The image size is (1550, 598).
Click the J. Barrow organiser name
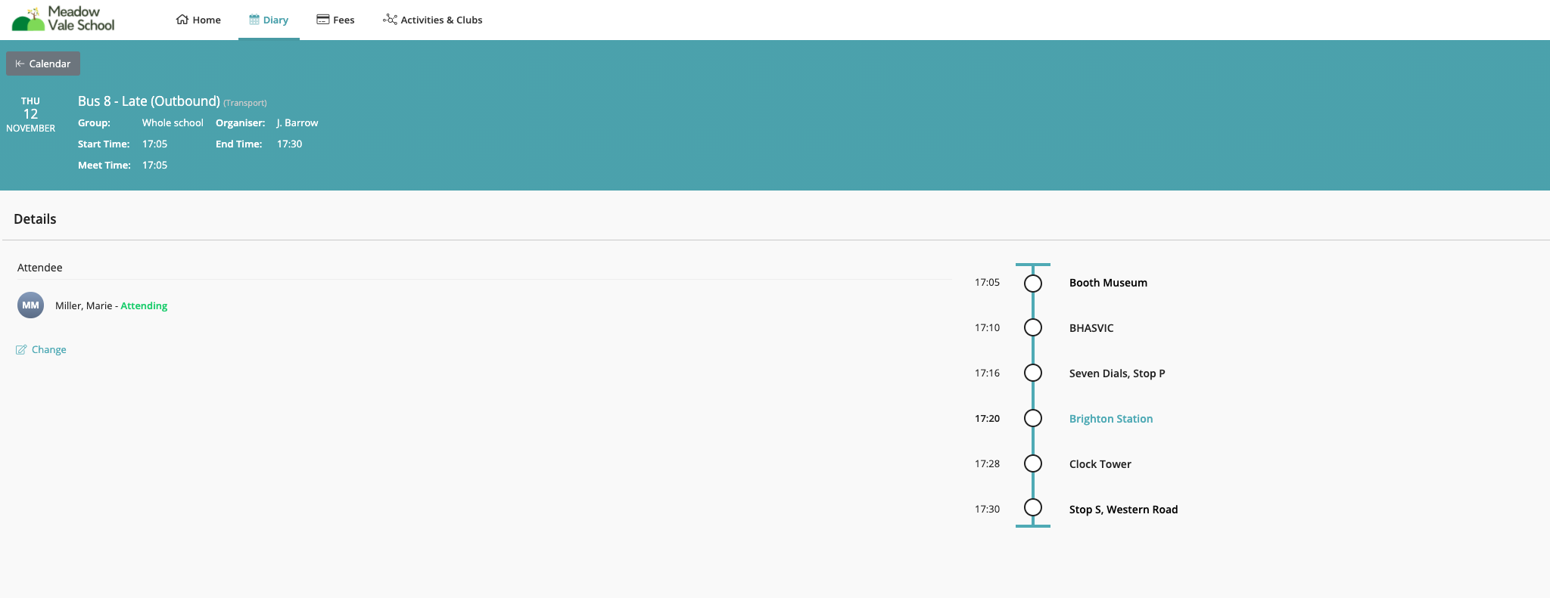tap(297, 122)
